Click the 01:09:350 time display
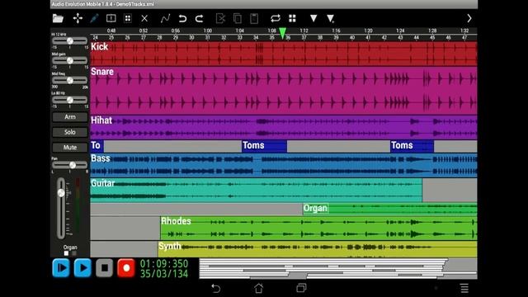528x297 pixels. coord(164,263)
